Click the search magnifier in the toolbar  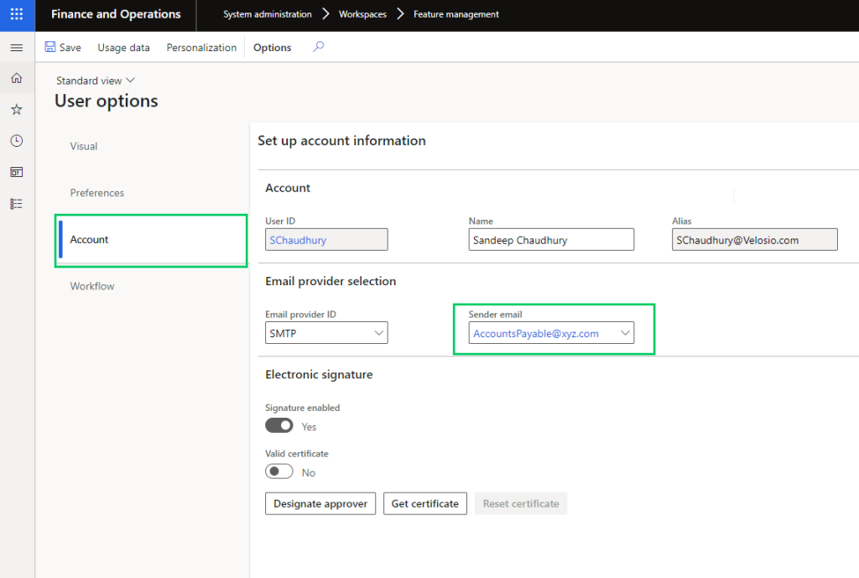point(317,48)
